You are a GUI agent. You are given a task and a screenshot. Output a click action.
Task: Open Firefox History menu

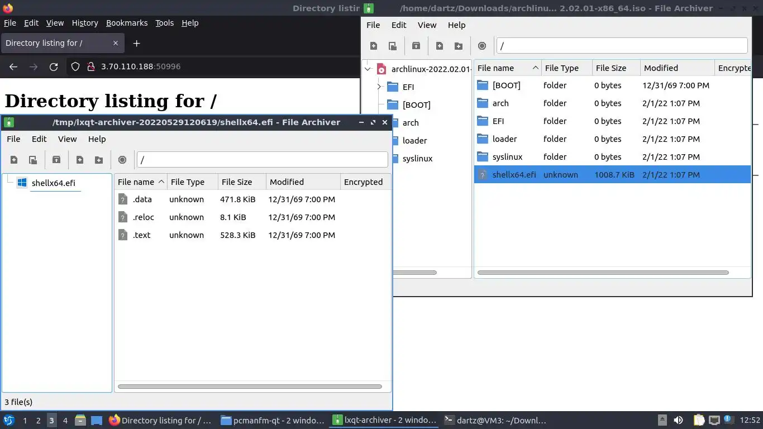[85, 23]
